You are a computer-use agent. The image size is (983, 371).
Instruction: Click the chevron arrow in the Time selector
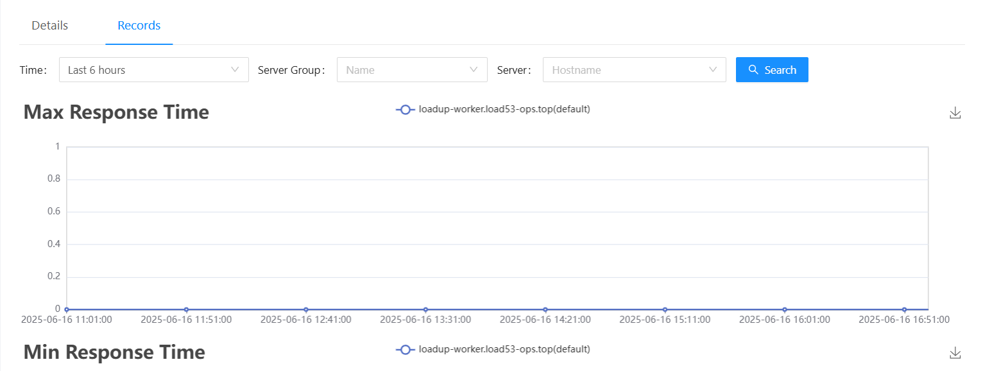click(x=235, y=69)
